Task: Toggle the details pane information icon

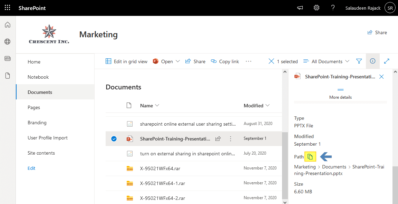Action: pos(372,61)
